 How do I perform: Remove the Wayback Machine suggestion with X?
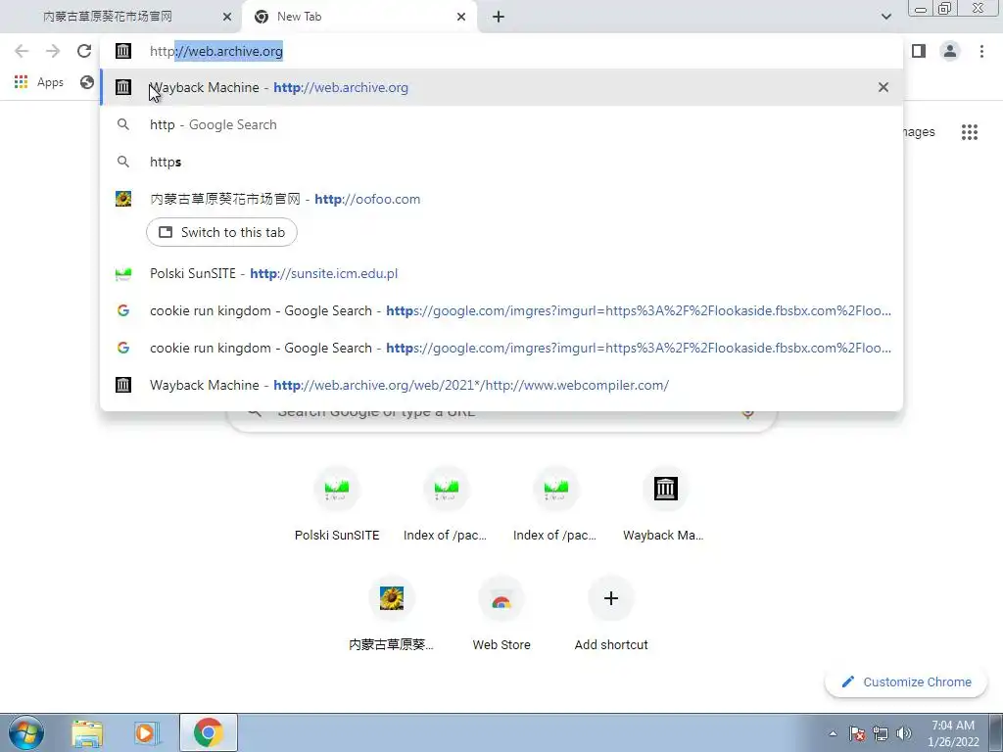[x=884, y=87]
